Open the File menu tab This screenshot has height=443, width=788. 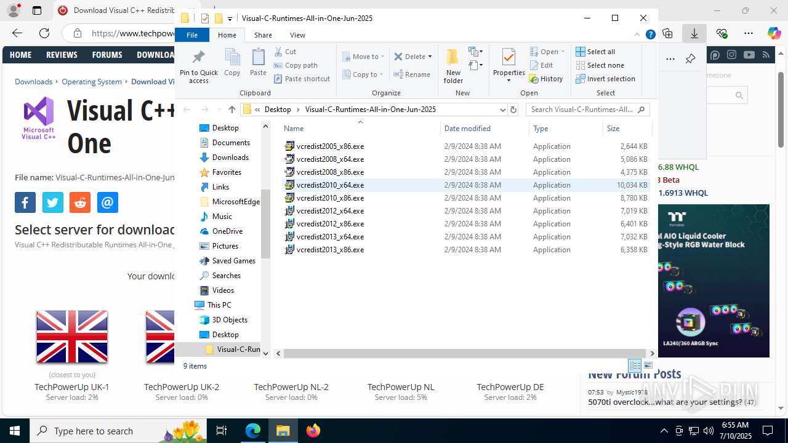click(x=192, y=35)
